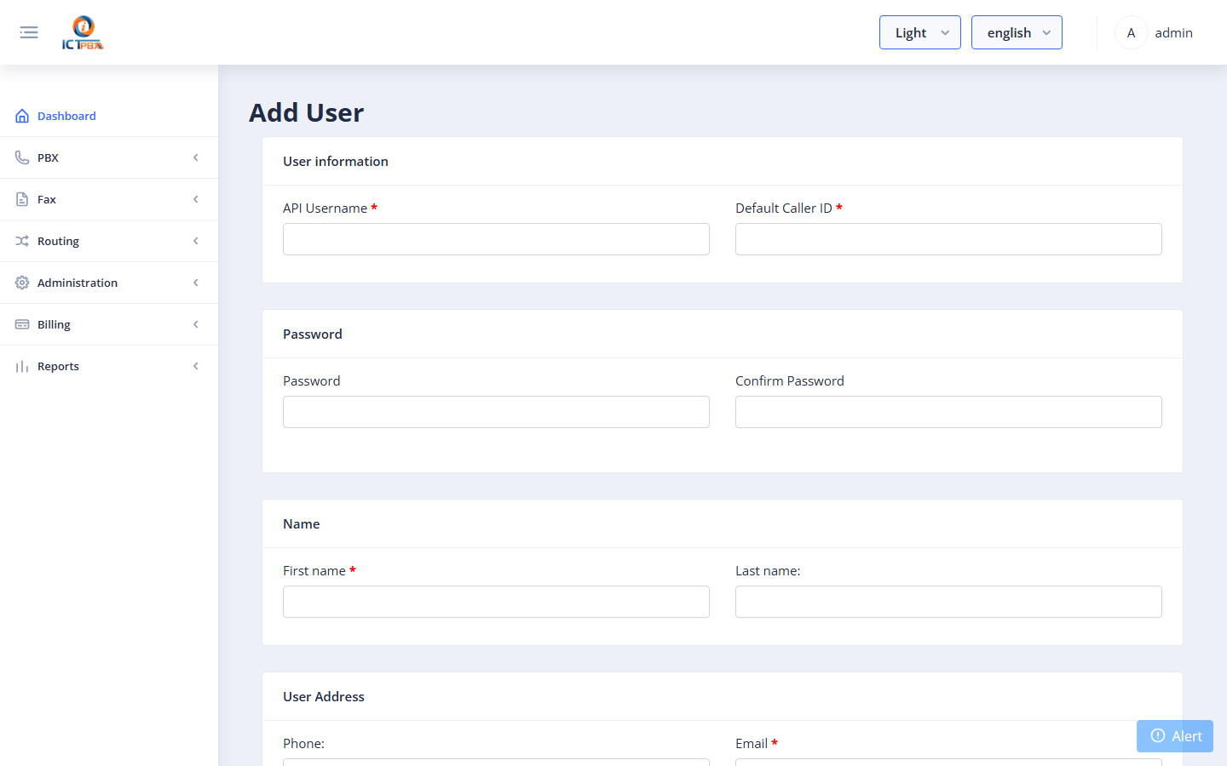The height and width of the screenshot is (766, 1227).
Task: Click the Reports bar chart icon
Action: point(22,366)
